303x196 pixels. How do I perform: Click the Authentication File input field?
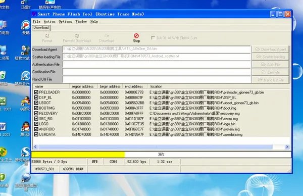pos(157,64)
